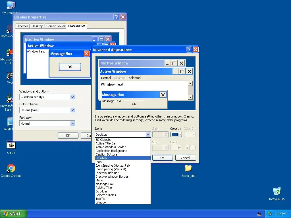Image resolution: width=291 pixels, height=218 pixels.
Task: Click the Start button on taskbar
Action: tap(14, 214)
